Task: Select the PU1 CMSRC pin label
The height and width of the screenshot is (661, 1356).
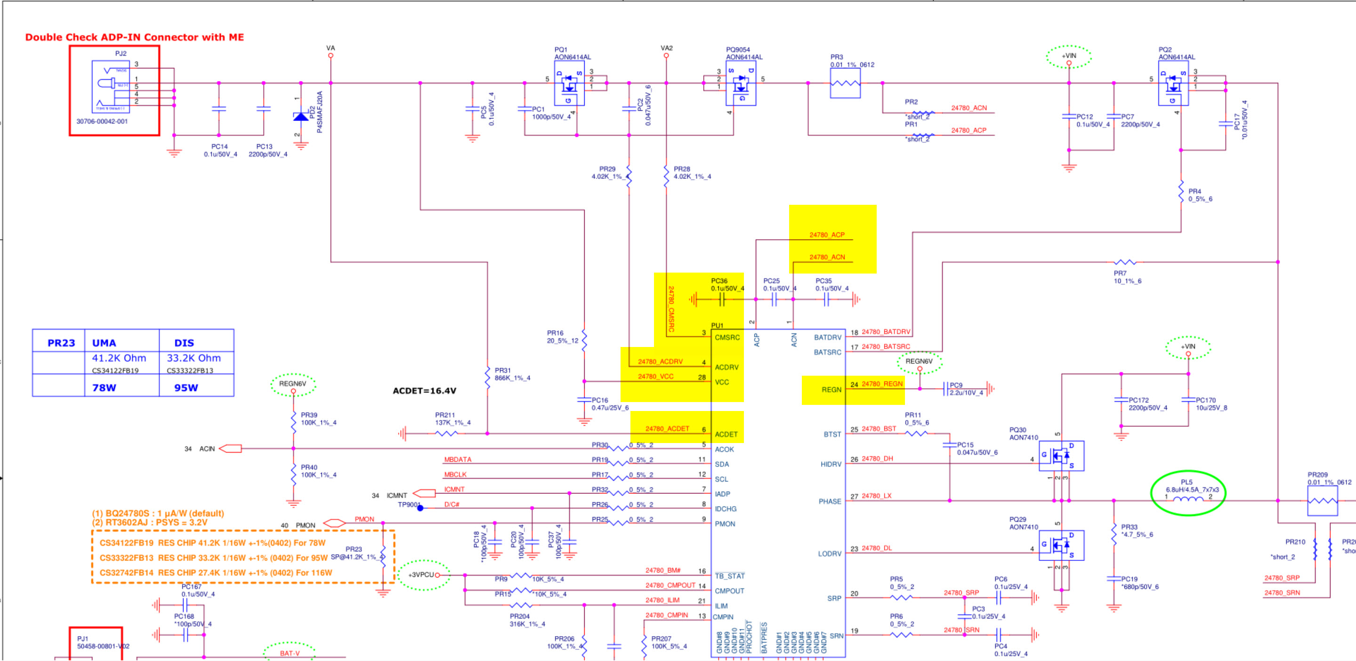Action: pos(727,338)
